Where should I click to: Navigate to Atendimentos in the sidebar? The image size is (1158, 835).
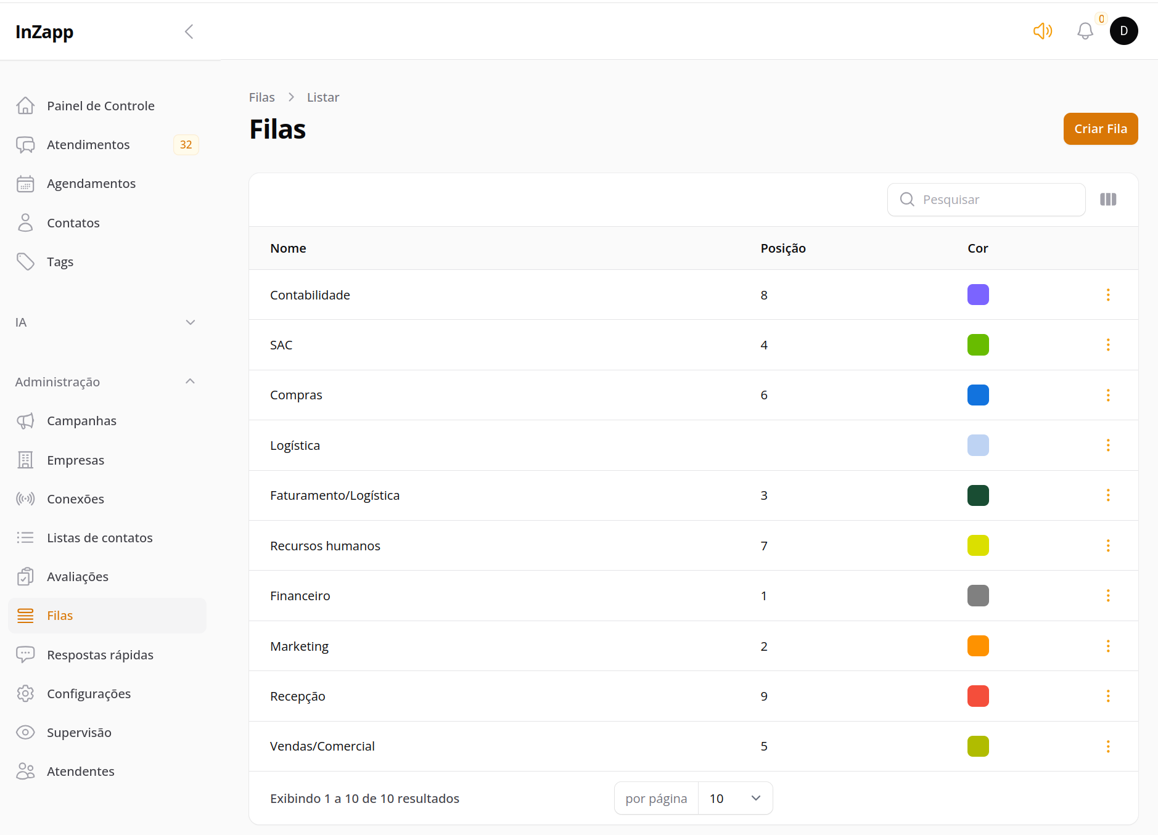point(88,144)
